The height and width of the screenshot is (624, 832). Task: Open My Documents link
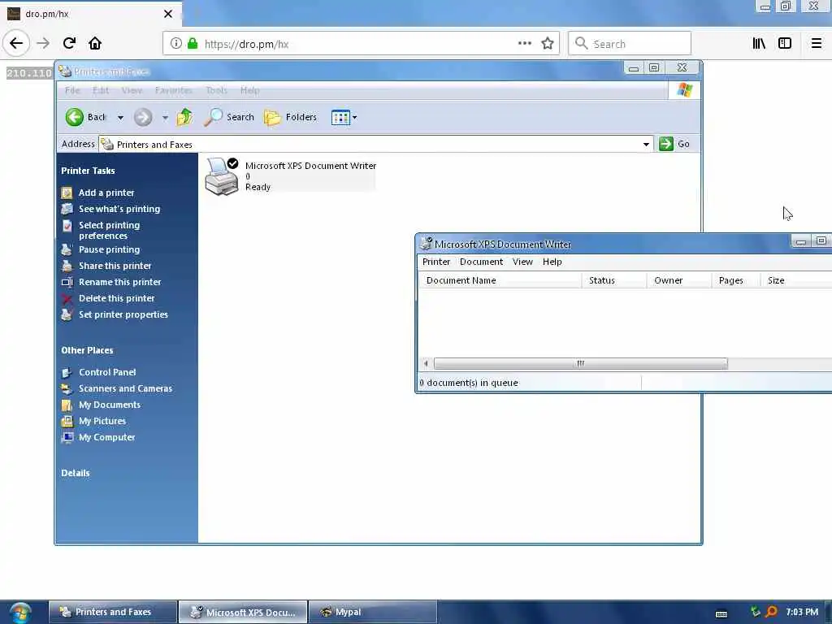point(110,405)
